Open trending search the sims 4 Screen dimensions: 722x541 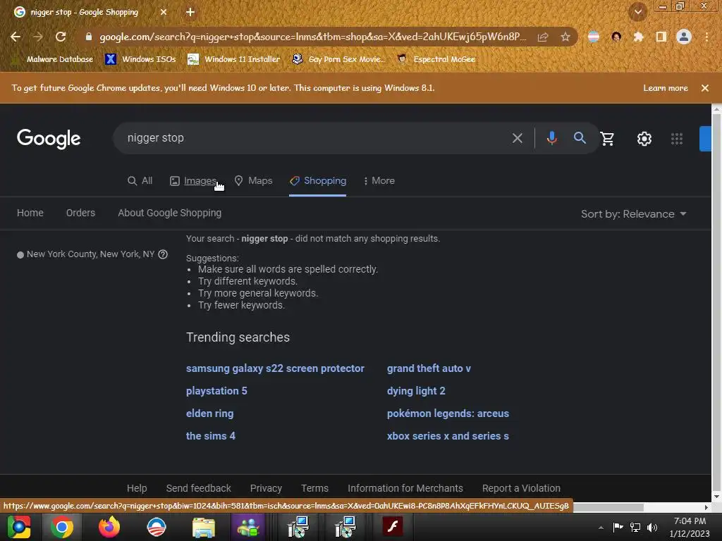coord(210,436)
